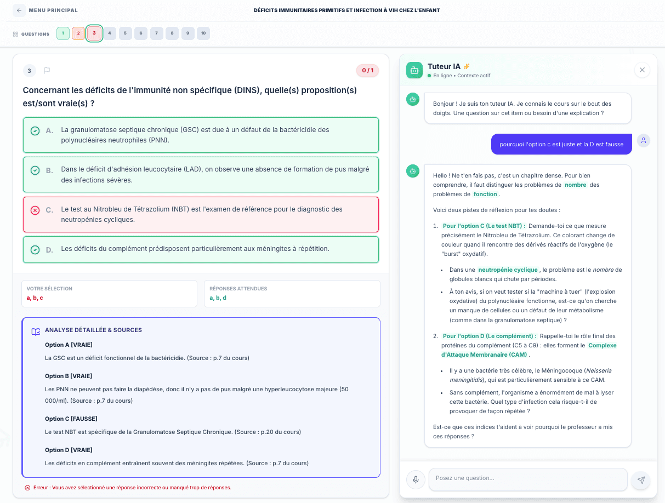This screenshot has height=503, width=665.
Task: Click the microphone icon in the chat
Action: pos(416,480)
